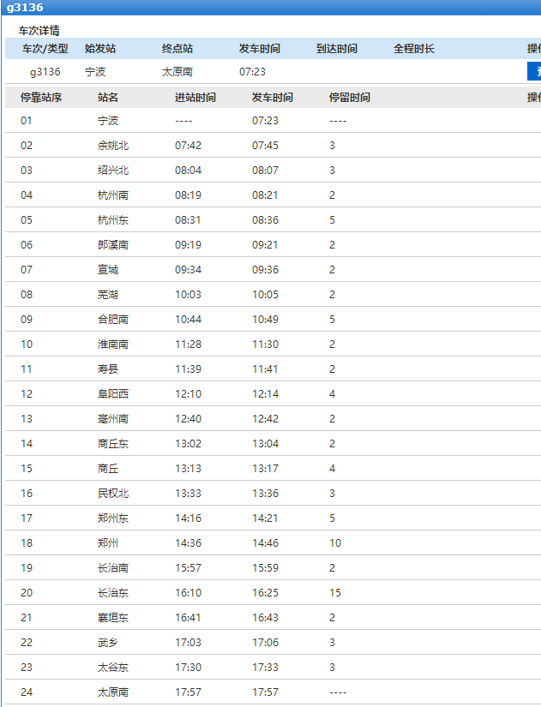Select the 杭州东 stop row
This screenshot has width=541, height=707.
pos(273,219)
